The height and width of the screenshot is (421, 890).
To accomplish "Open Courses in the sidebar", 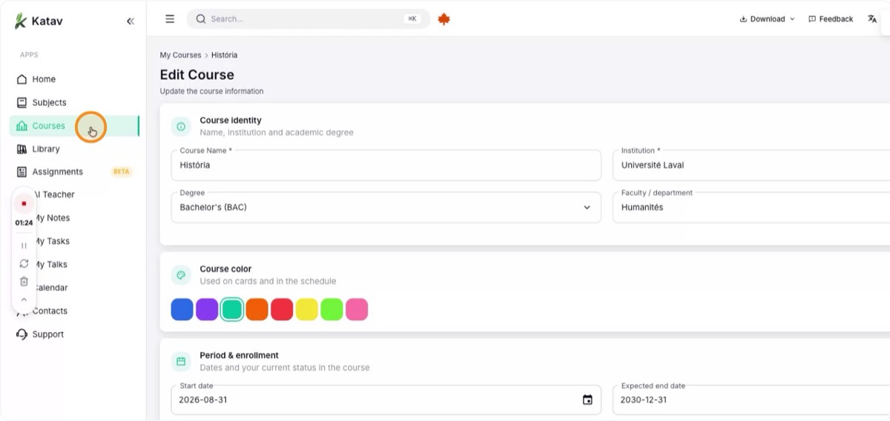I will point(74,126).
